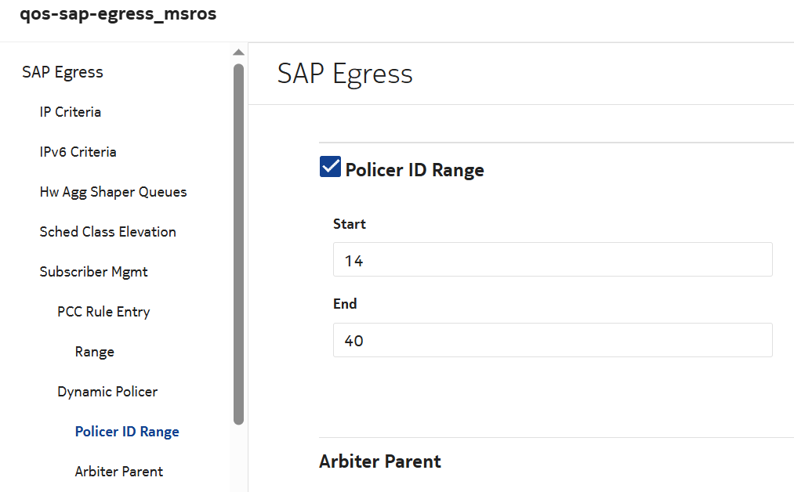Expand Subscriber Mgmt in the sidebar
The image size is (794, 492).
click(x=93, y=272)
